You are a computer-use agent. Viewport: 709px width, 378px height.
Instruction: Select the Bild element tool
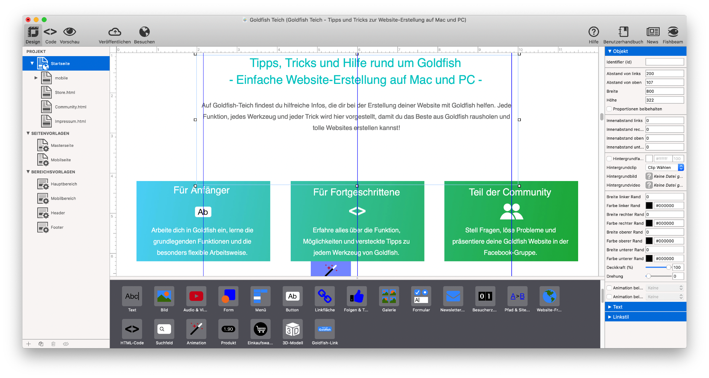[164, 299]
